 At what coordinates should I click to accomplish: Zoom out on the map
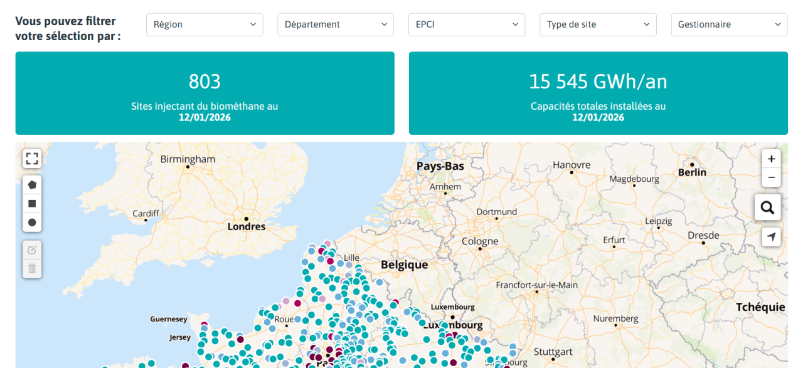click(771, 177)
